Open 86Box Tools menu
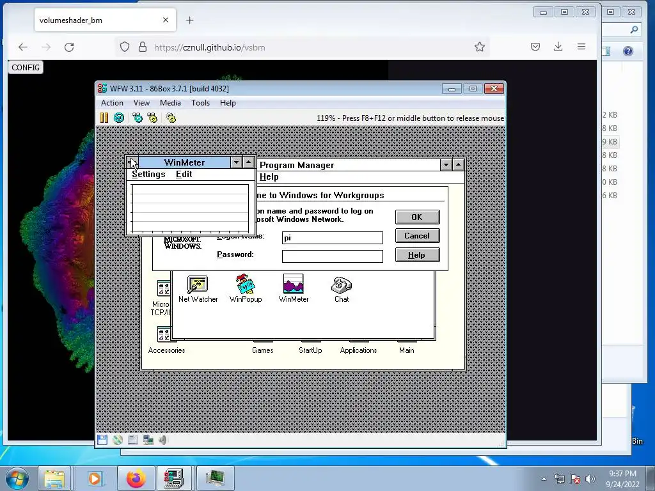Screen dimensions: 655x491 point(200,103)
